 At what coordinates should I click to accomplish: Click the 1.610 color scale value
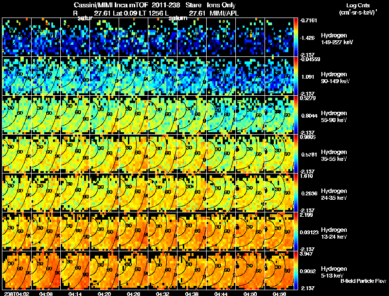point(307,176)
